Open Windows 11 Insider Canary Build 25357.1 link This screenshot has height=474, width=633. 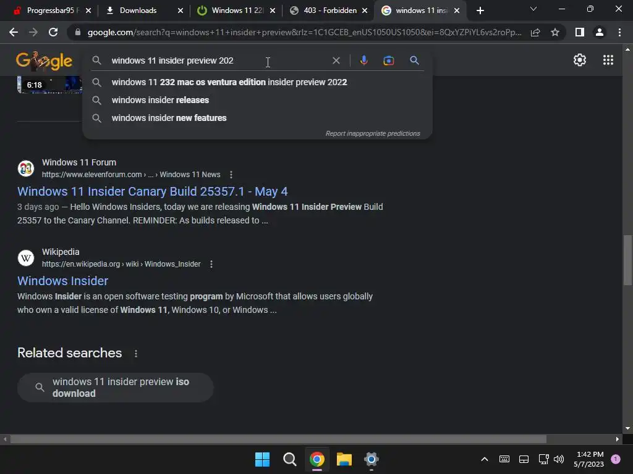[152, 191]
